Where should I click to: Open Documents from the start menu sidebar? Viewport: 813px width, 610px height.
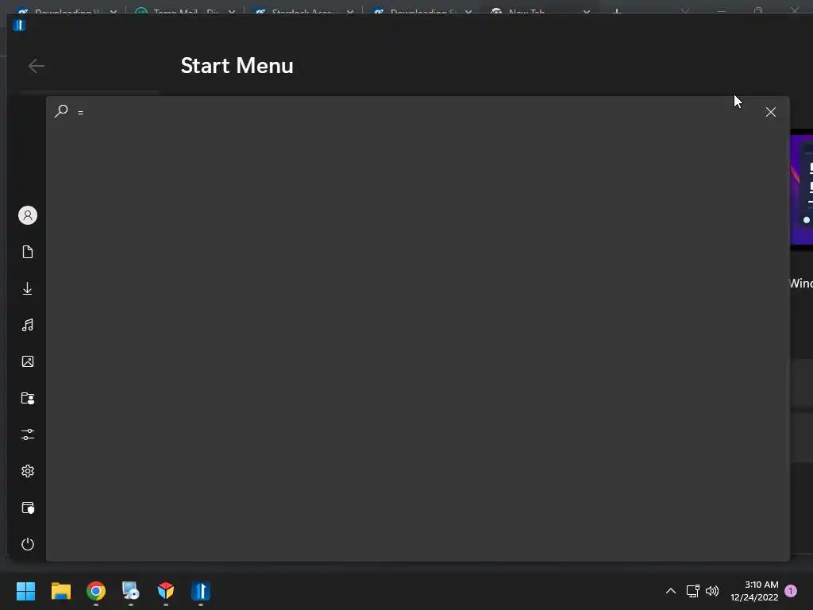[28, 252]
